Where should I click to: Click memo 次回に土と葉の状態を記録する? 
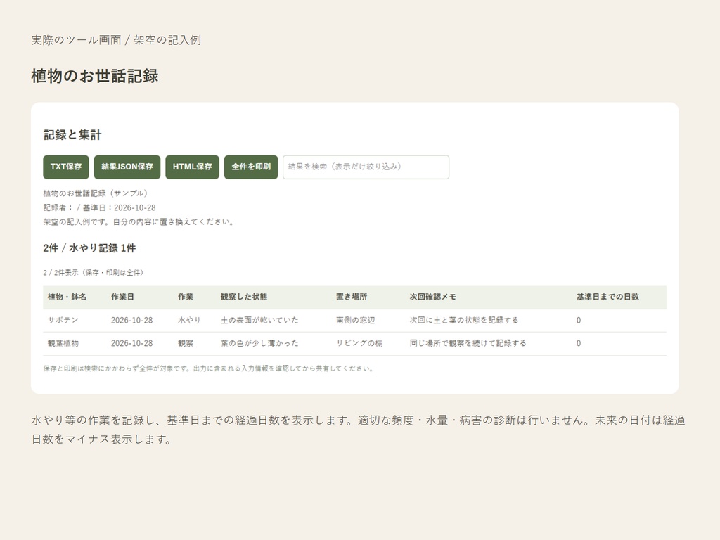[464, 320]
